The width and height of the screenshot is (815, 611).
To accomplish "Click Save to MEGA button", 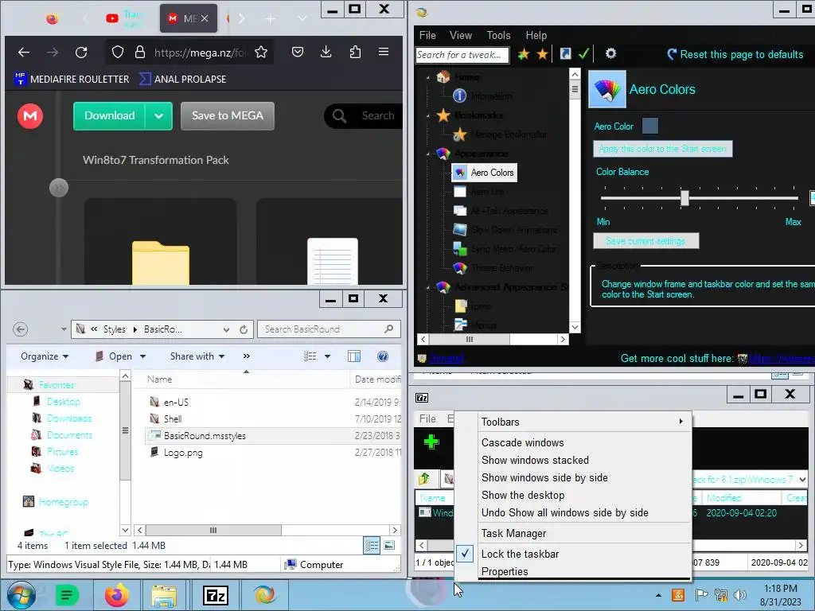I will [227, 116].
